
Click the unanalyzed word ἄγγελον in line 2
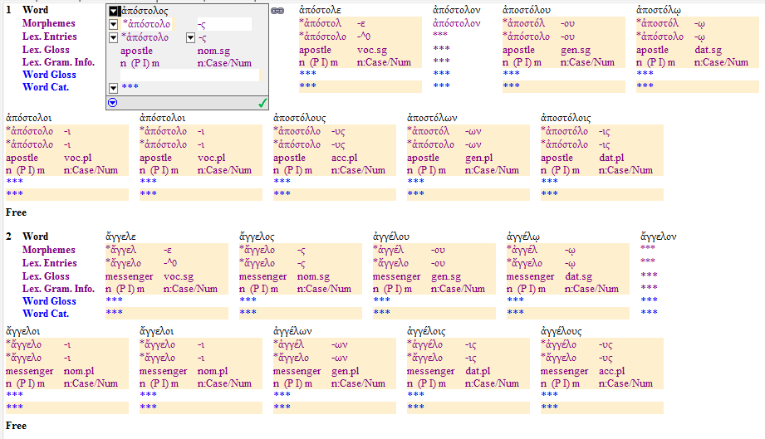click(659, 237)
